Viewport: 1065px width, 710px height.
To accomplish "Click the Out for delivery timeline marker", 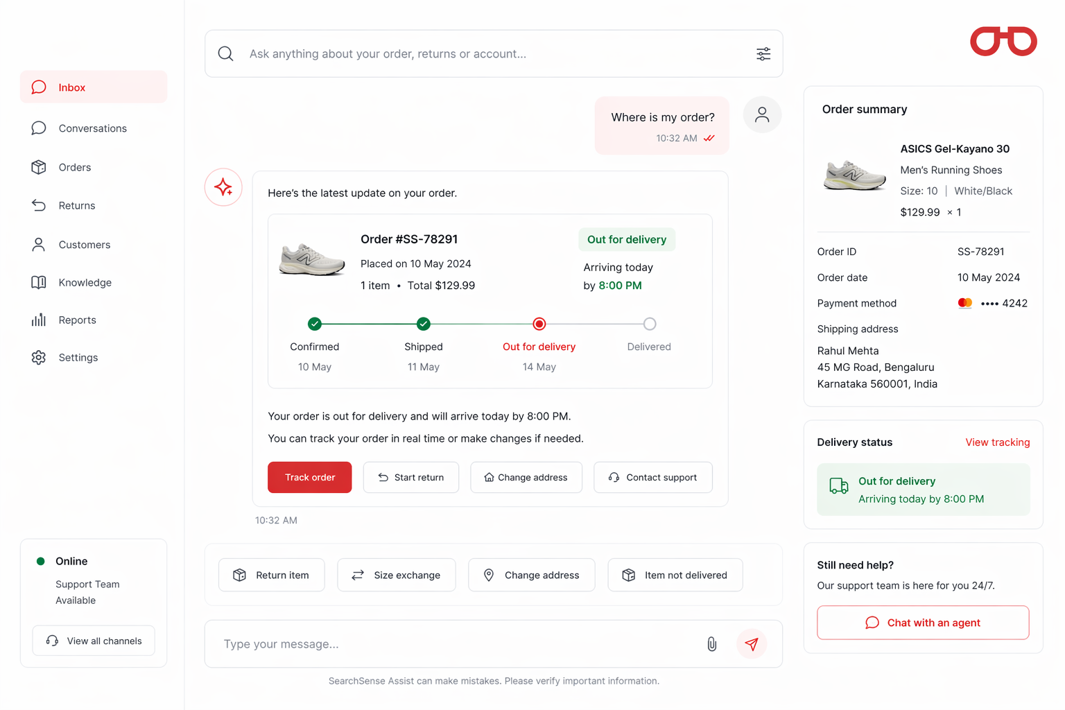I will (x=539, y=324).
